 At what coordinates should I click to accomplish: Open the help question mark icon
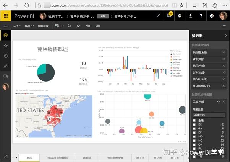point(201,16)
